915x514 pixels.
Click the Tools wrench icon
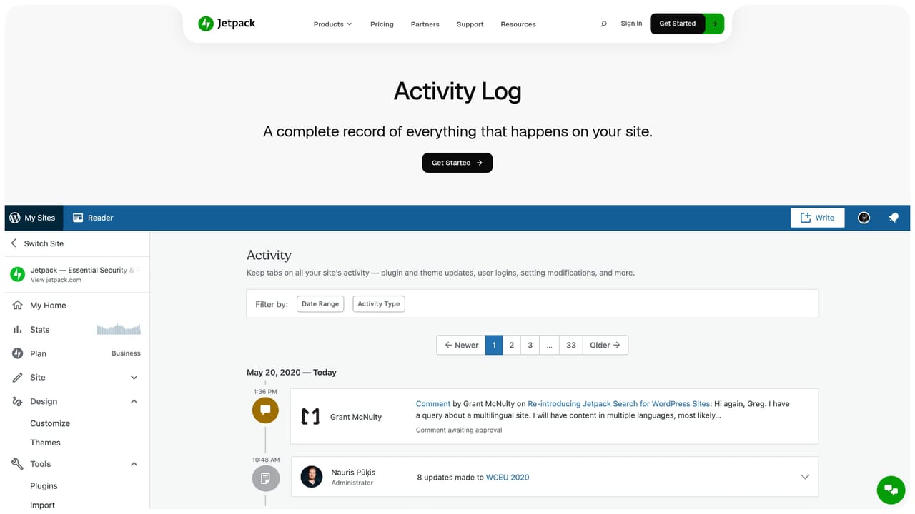coord(18,464)
